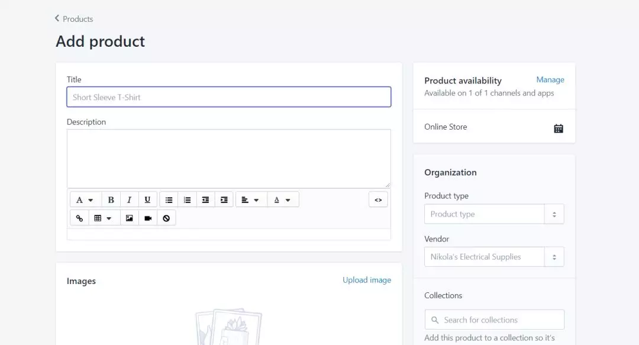The height and width of the screenshot is (345, 639).
Task: Insert a video into the description
Action: click(x=147, y=217)
